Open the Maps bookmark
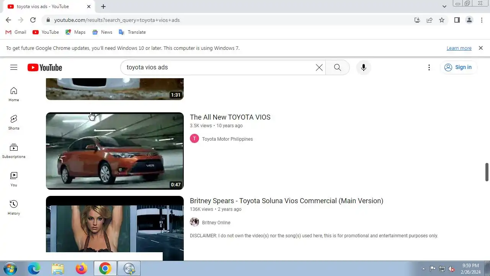 [x=75, y=32]
